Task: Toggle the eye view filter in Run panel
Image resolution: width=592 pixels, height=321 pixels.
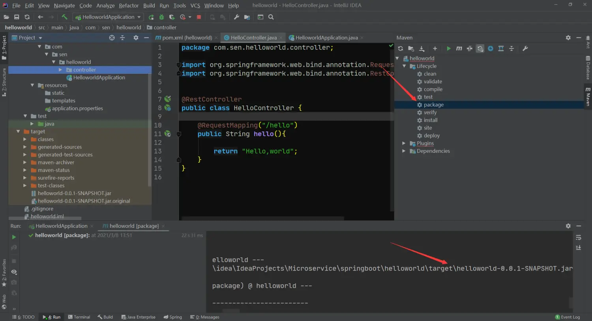Action: point(14,272)
